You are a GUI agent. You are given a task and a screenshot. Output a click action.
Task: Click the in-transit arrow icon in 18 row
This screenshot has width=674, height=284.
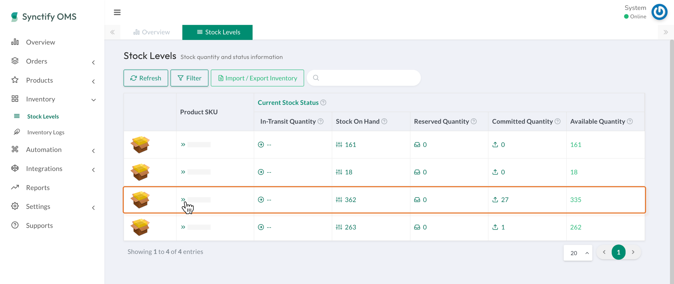click(x=261, y=172)
